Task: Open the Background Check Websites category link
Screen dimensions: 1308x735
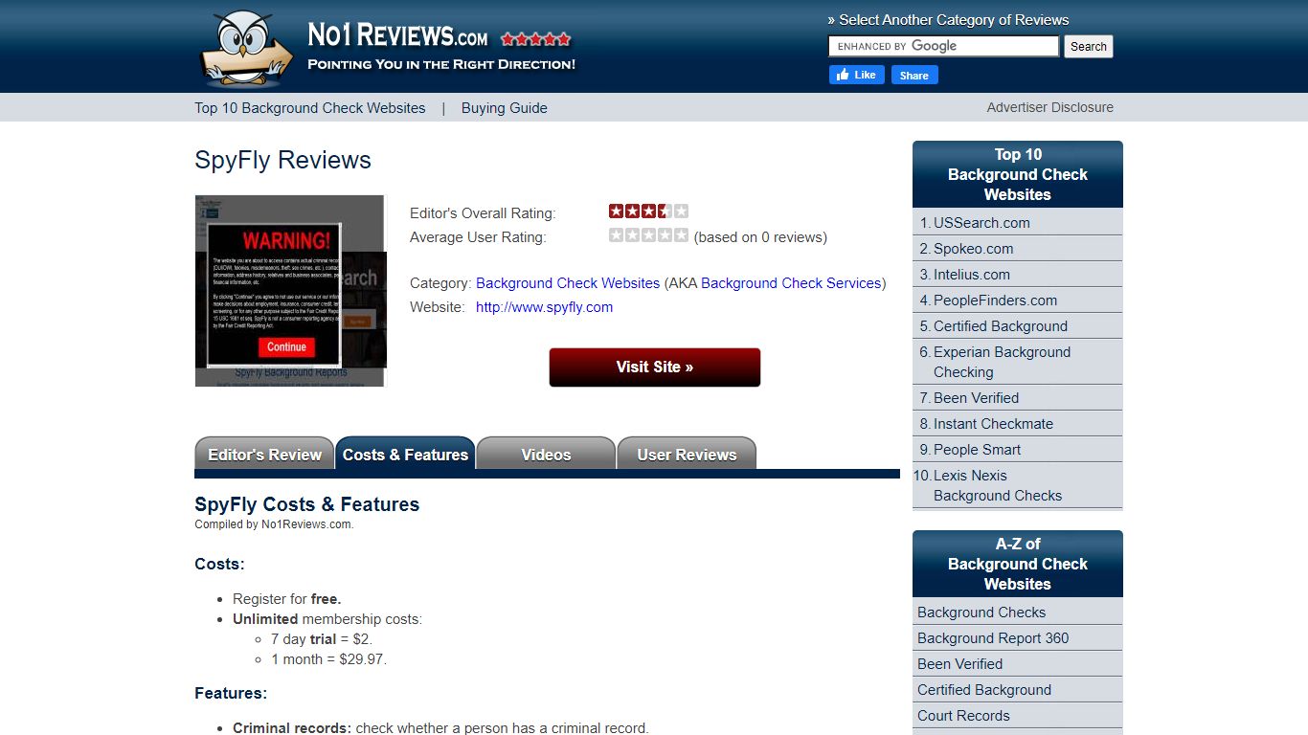Action: click(x=568, y=283)
